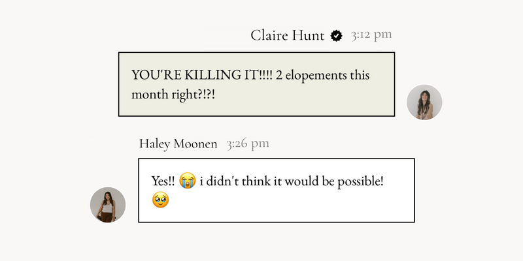Click the pleading face emoji in Haley's reply

click(x=160, y=200)
